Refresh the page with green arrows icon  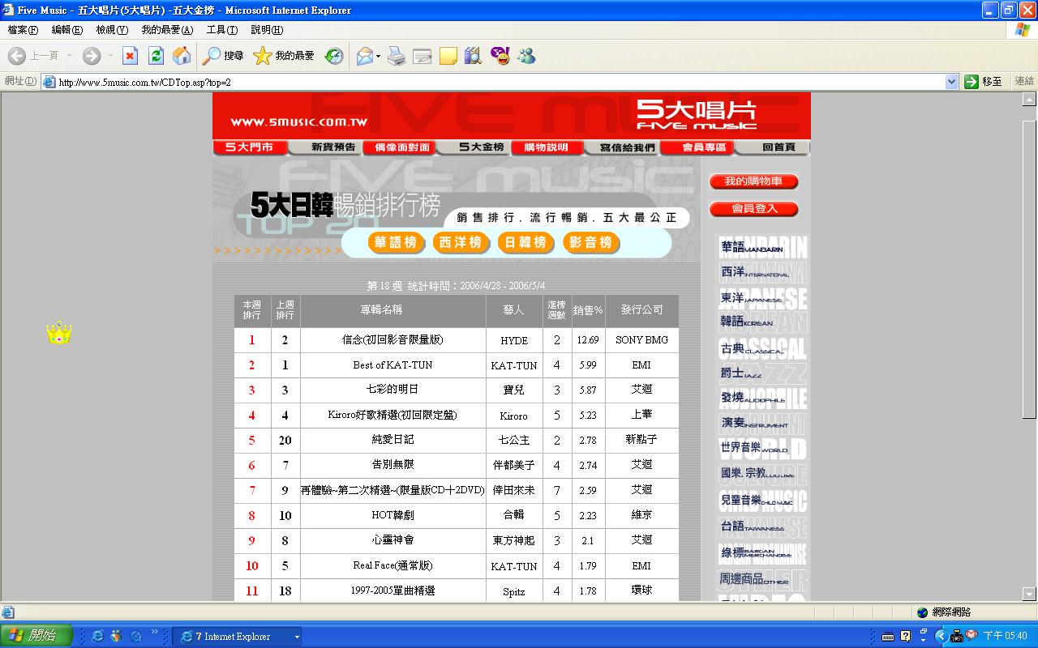156,56
